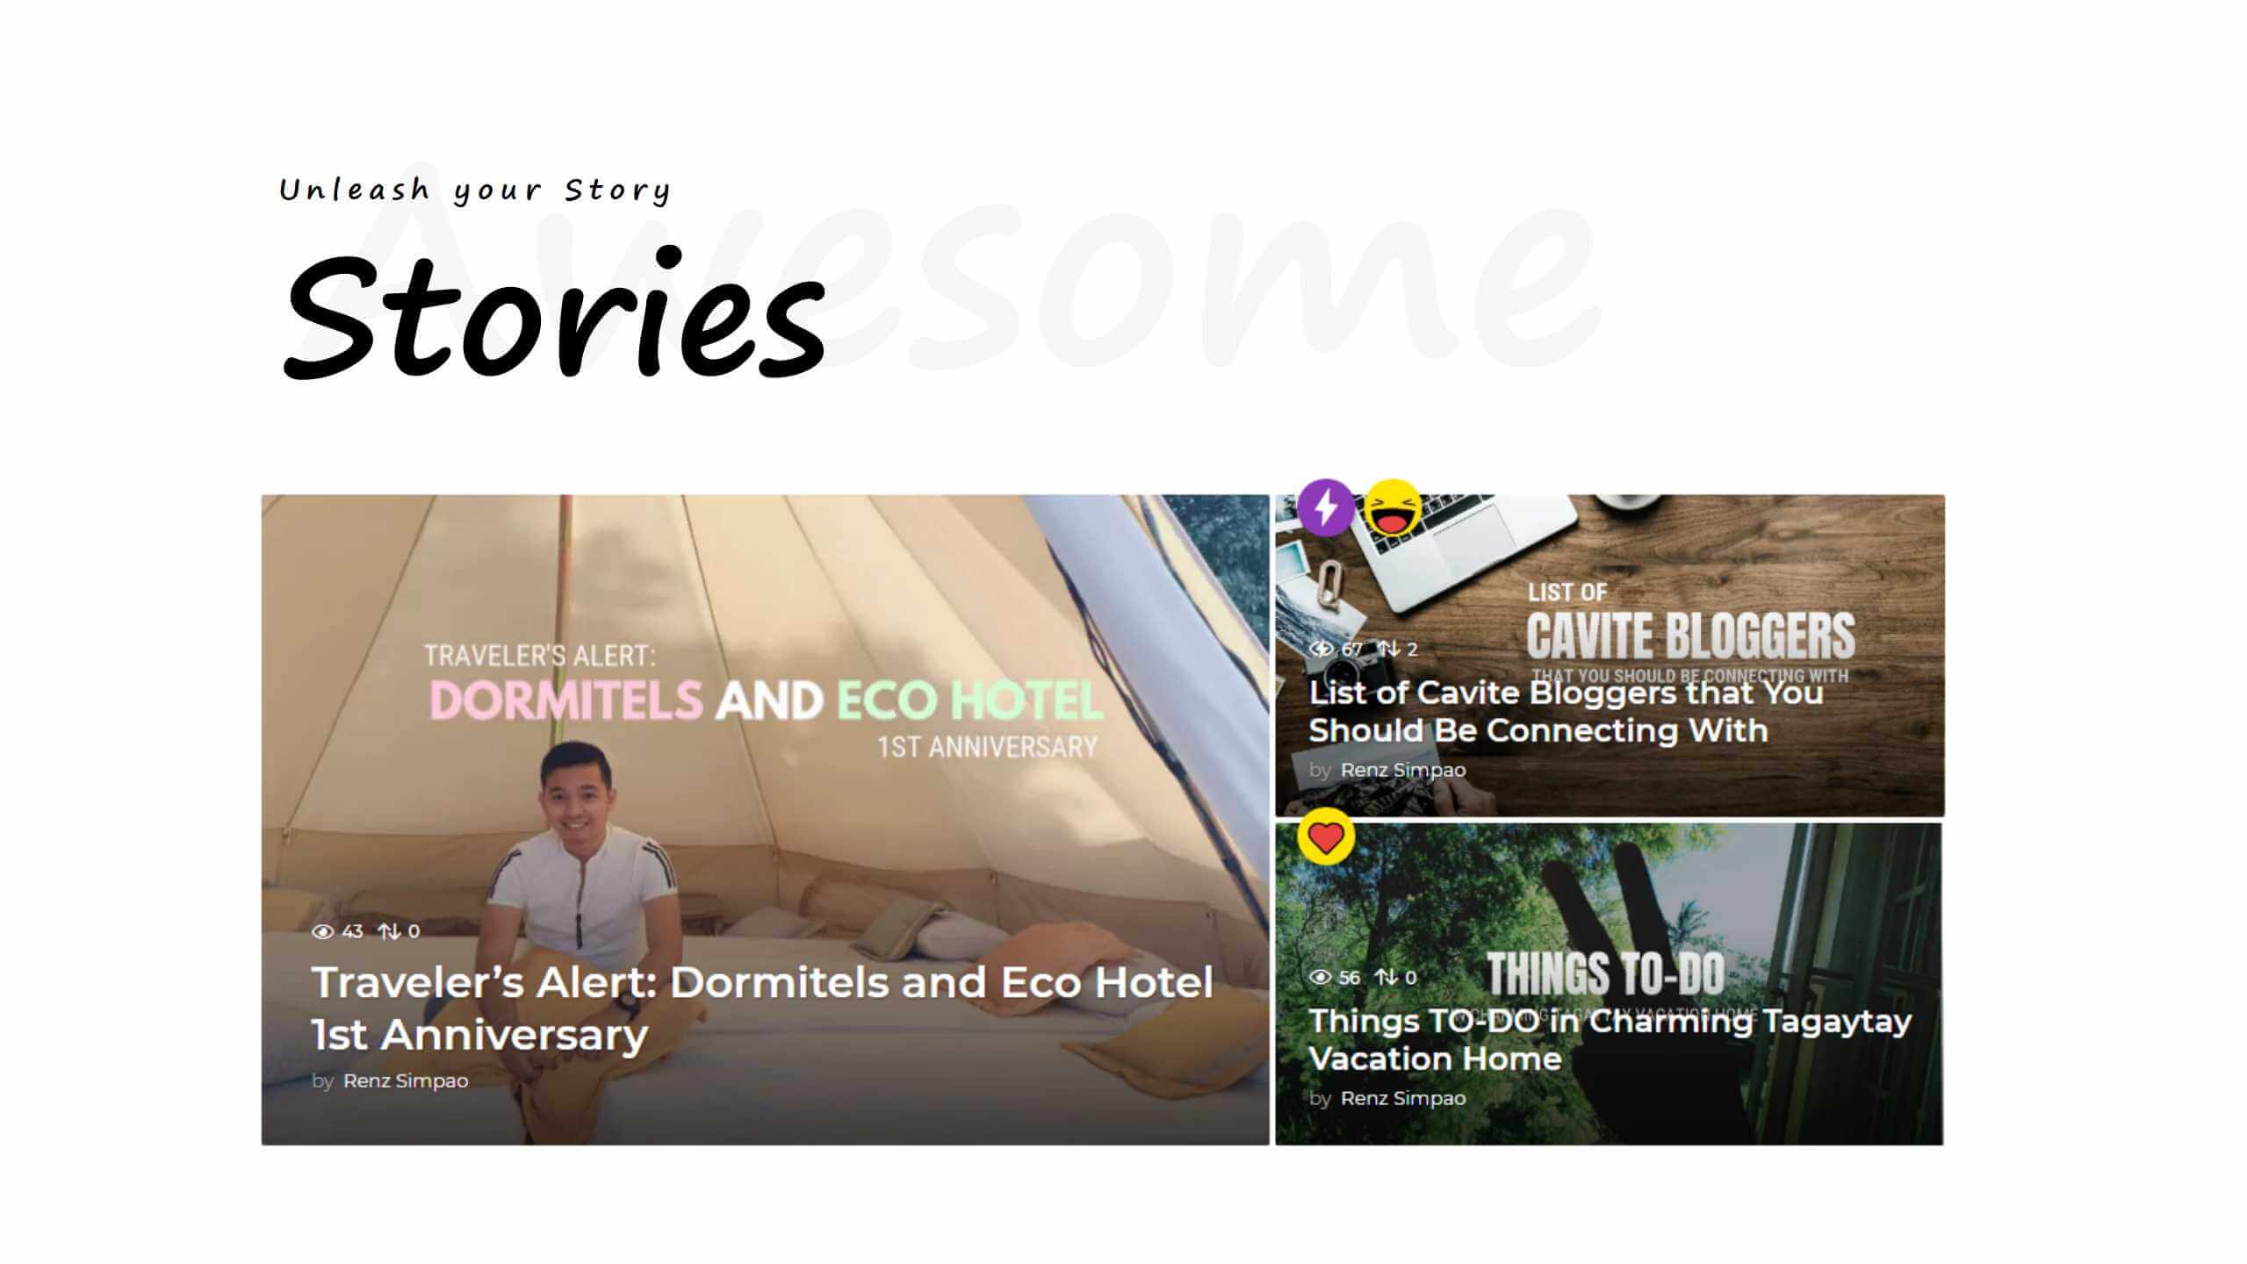This screenshot has width=2247, height=1264.
Task: Click the vote arrows icon on Tagaytay post
Action: 1386,978
